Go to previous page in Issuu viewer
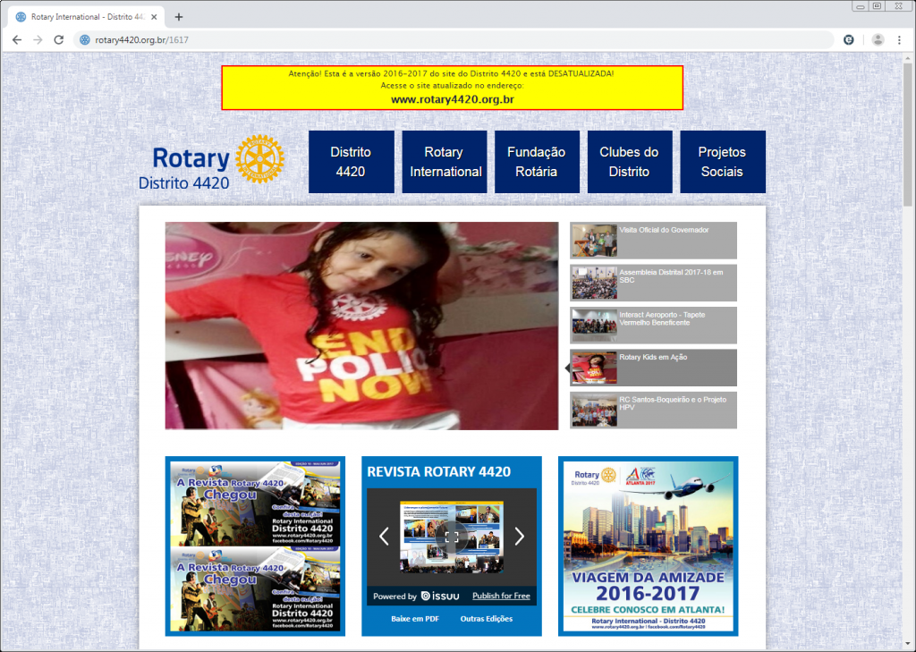 coord(384,537)
